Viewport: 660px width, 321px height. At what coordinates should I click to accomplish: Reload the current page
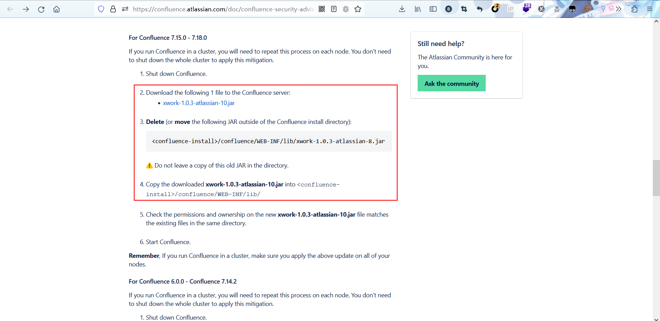tap(41, 9)
